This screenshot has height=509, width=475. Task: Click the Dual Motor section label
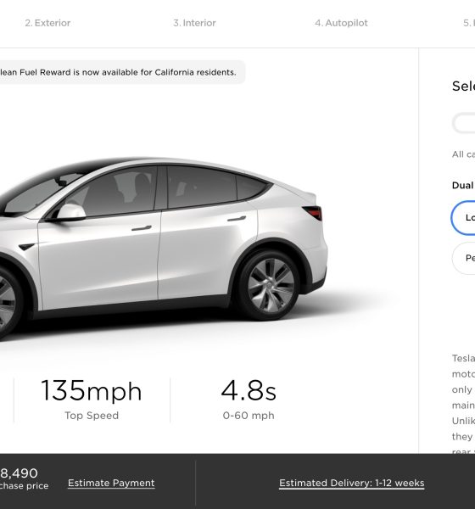463,185
